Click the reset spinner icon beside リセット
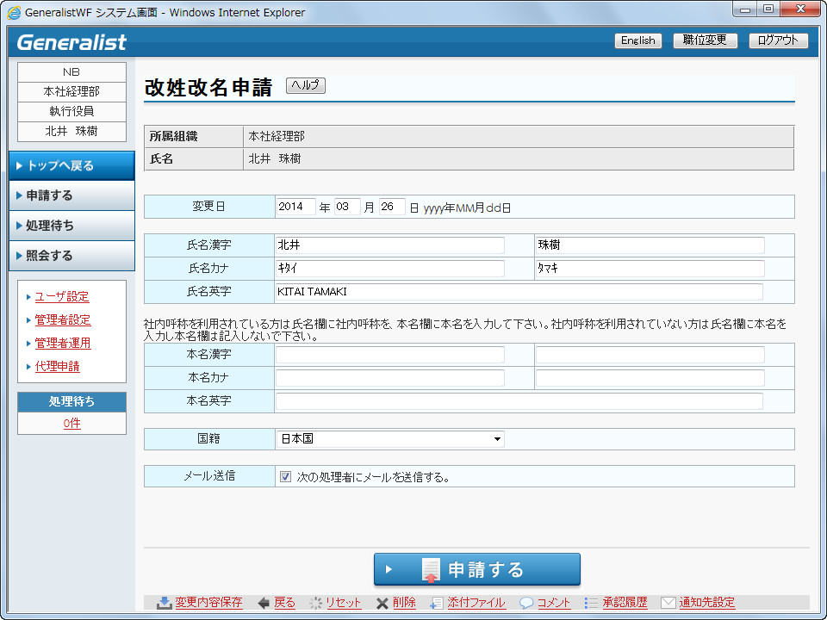This screenshot has height=620, width=827. click(x=315, y=603)
